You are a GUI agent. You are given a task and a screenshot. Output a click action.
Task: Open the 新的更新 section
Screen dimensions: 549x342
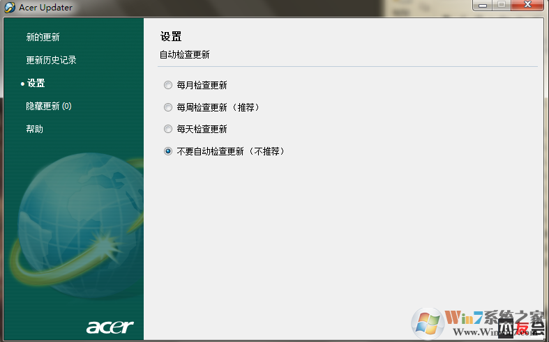click(x=43, y=37)
